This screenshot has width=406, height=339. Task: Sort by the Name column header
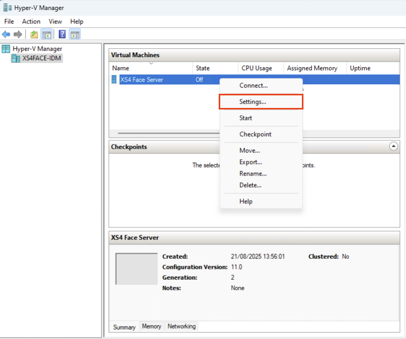point(151,68)
